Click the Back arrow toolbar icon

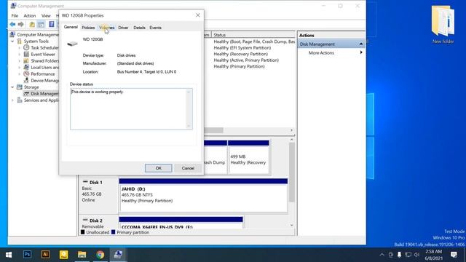pyautogui.click(x=12, y=24)
